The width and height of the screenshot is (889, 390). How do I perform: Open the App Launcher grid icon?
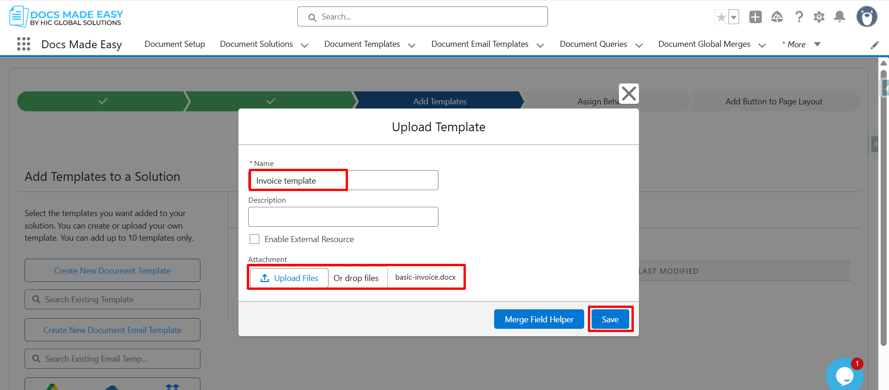pos(24,44)
